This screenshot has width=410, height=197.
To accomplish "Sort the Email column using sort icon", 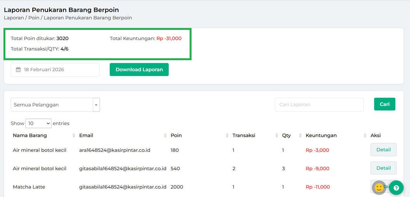I will pos(165,136).
